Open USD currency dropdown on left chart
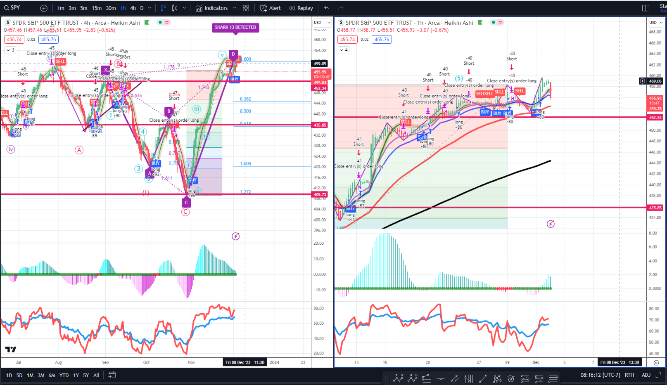This screenshot has width=667, height=385. (x=322, y=22)
